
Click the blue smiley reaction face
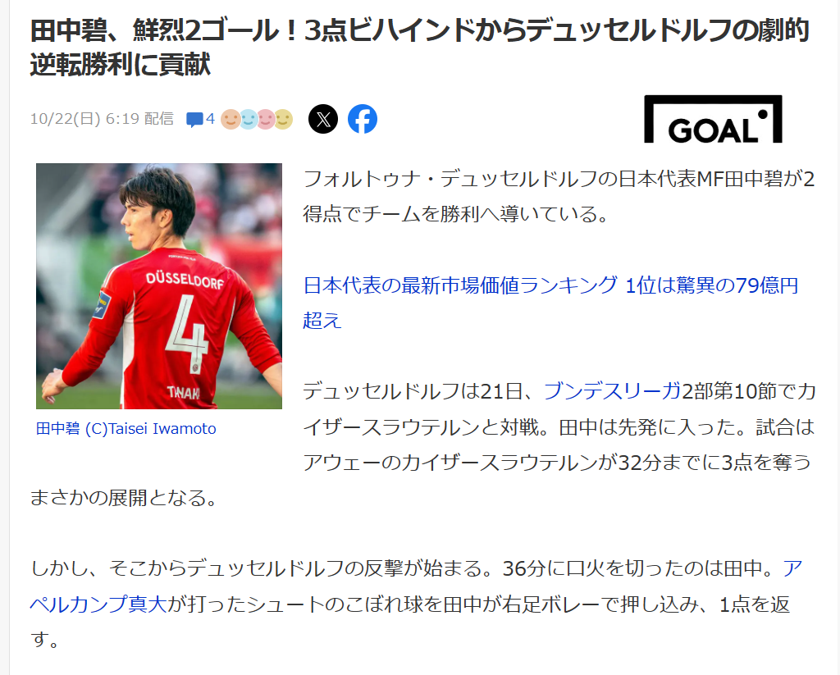click(248, 119)
